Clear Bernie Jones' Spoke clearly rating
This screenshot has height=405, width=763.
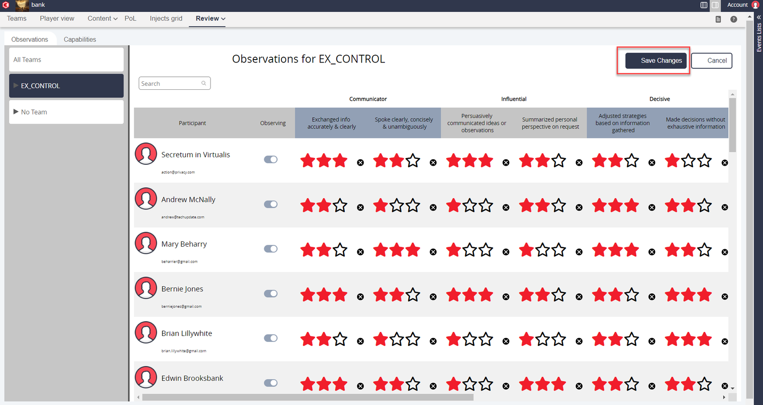point(433,297)
